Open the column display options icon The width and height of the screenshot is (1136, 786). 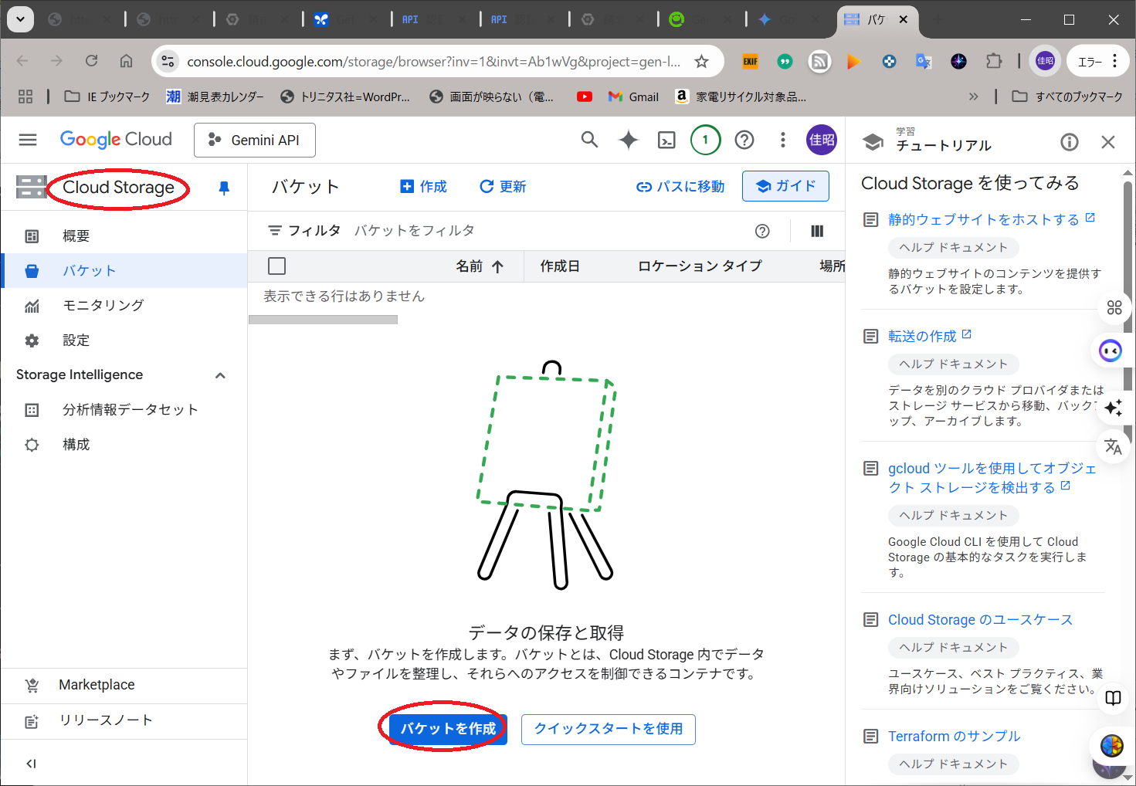pos(816,231)
